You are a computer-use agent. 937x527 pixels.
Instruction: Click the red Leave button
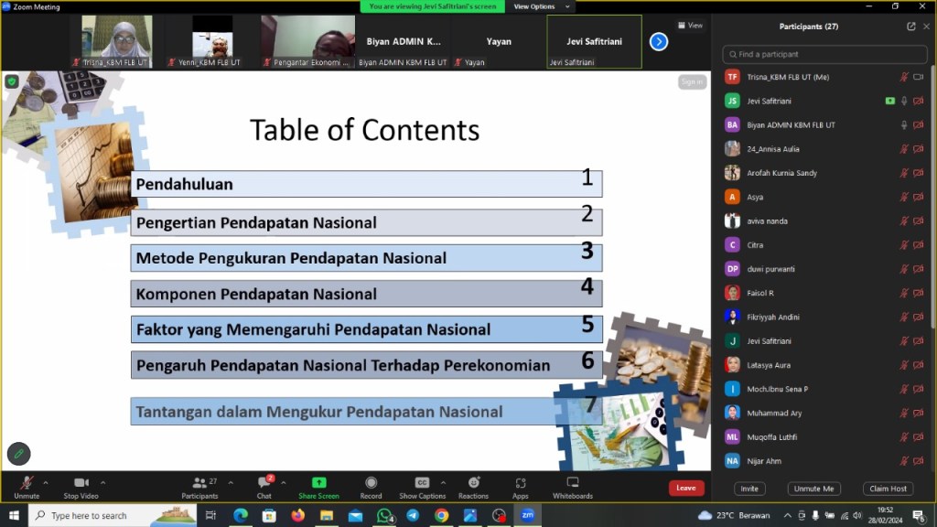point(686,488)
